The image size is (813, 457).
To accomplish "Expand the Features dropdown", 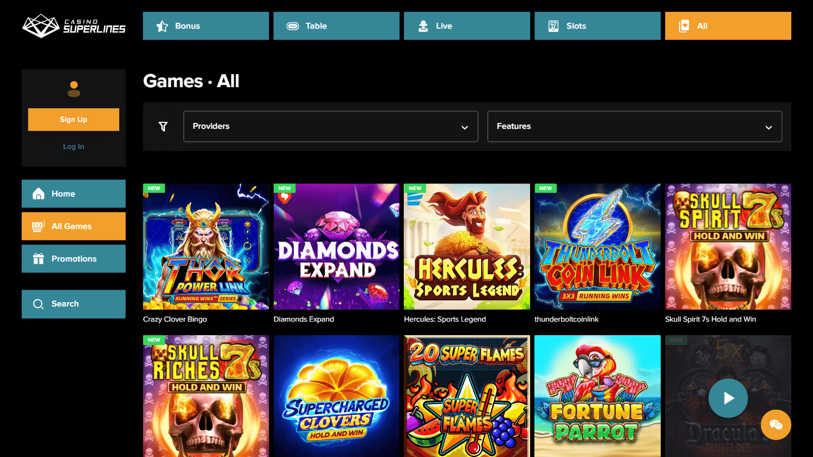I will (635, 127).
